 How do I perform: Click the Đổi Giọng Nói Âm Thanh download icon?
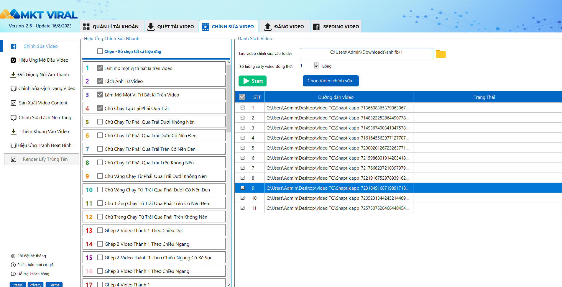13,75
